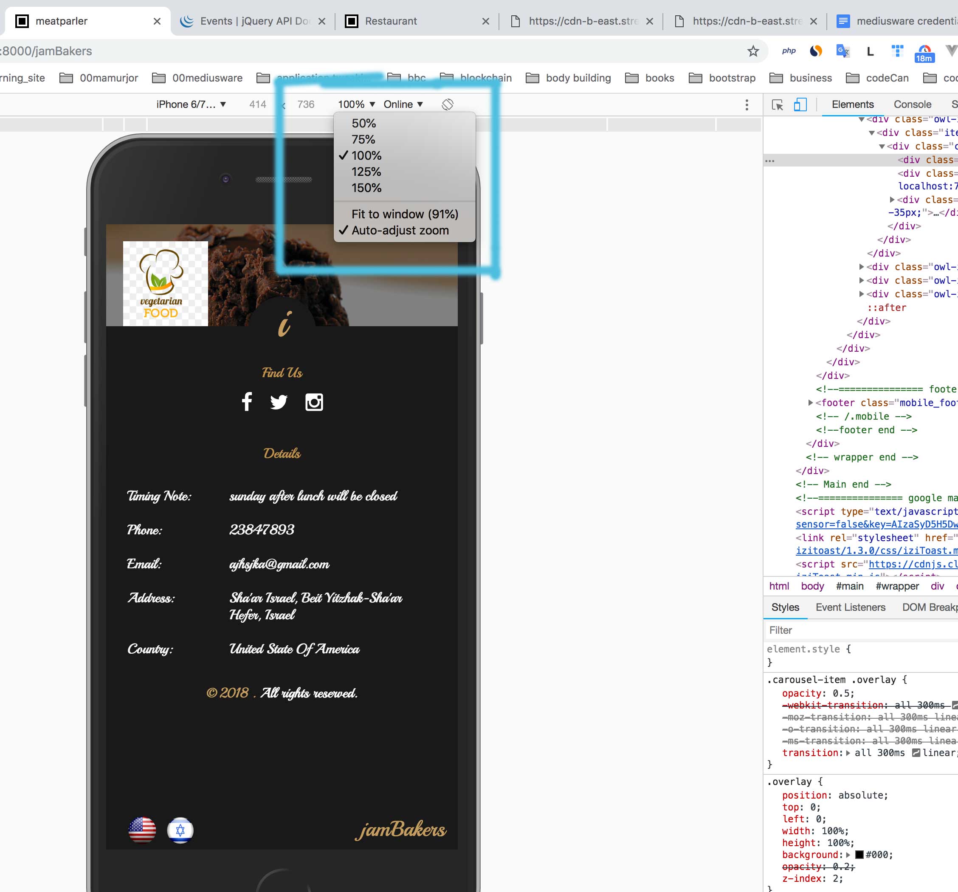Expand the background property value
Screen dimensions: 958x892
[848, 855]
